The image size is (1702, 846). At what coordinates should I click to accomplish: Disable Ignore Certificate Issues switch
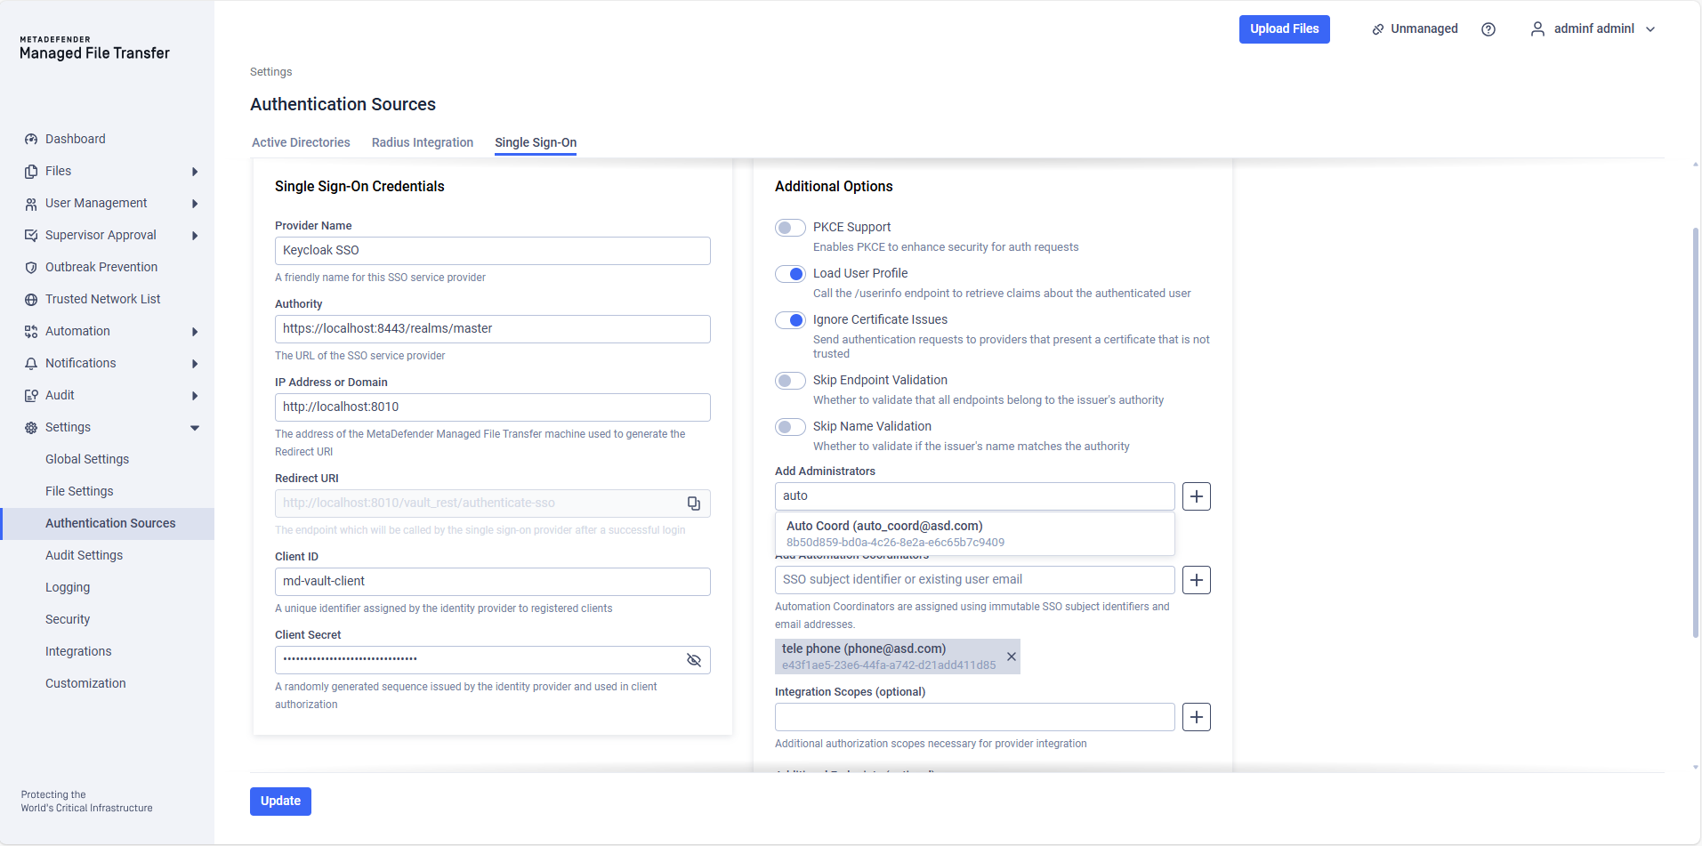tap(789, 320)
